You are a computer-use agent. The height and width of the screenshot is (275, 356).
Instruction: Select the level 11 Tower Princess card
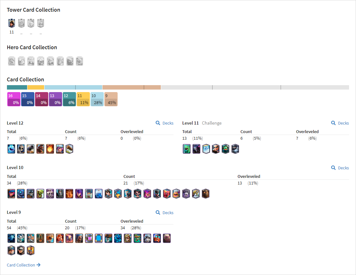point(12,23)
